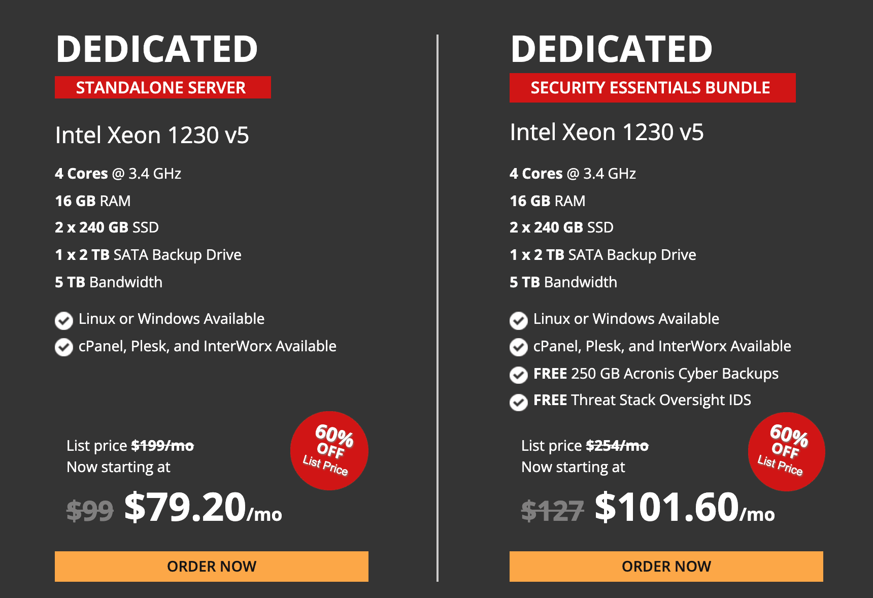Click the checkmark beside FREE 250 GB Acronis Cyber Backups
This screenshot has height=598, width=873.
[519, 375]
